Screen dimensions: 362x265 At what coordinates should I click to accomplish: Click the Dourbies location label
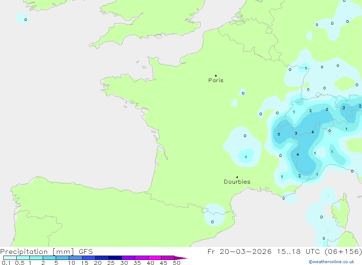tap(237, 182)
